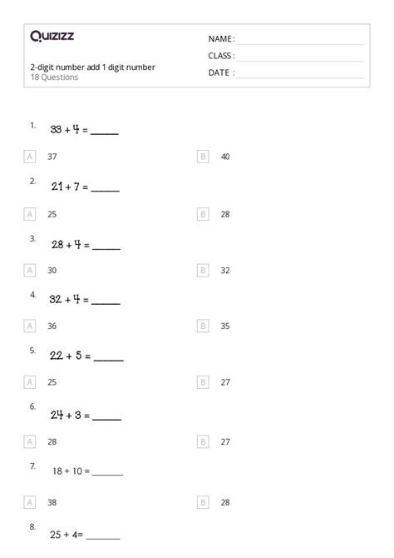The height and width of the screenshot is (558, 394).
Task: Select box A with answer 36
Action: coord(30,326)
